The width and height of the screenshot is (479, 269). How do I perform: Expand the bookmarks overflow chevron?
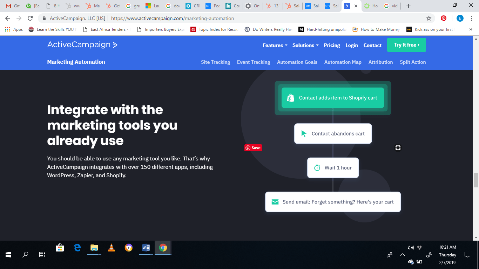click(x=471, y=29)
